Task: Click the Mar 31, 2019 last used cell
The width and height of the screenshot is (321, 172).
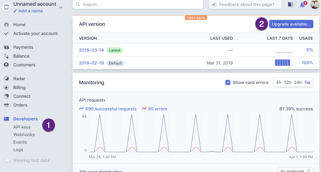Action: [x=220, y=63]
